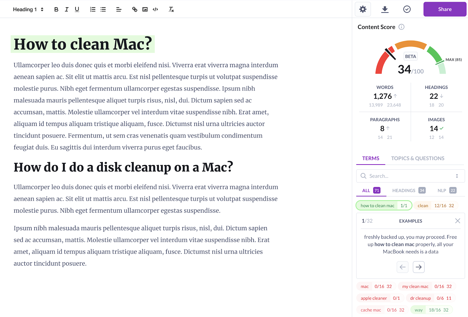The image size is (468, 317).
Task: Download the document
Action: (x=385, y=9)
